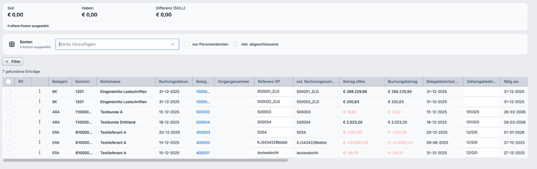
Task: Open kebab menu for document 400003
Action: coord(40,132)
